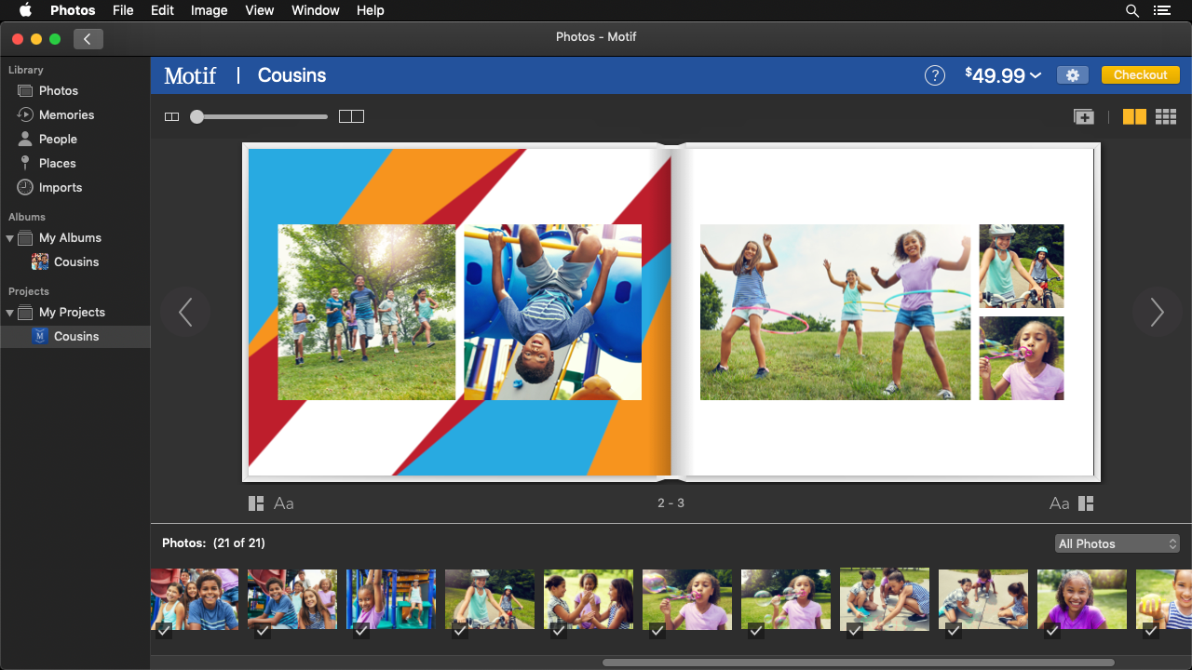Open the project settings gear

pos(1072,75)
